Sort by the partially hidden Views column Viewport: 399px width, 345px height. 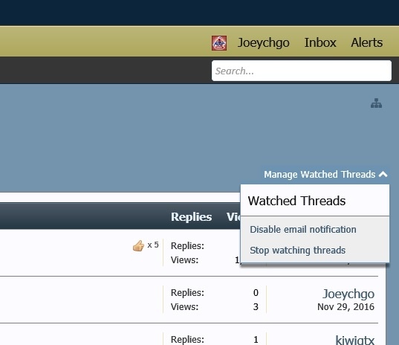[233, 217]
